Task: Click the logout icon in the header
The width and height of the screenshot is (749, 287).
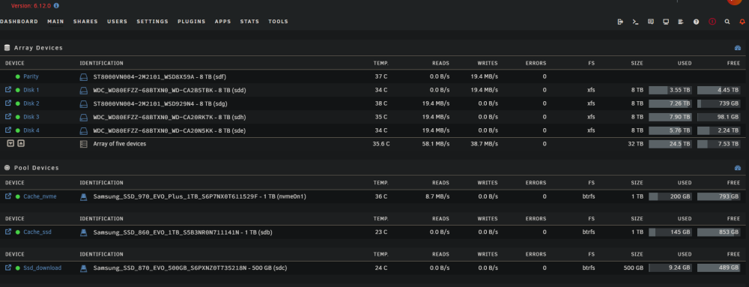Action: pos(620,22)
